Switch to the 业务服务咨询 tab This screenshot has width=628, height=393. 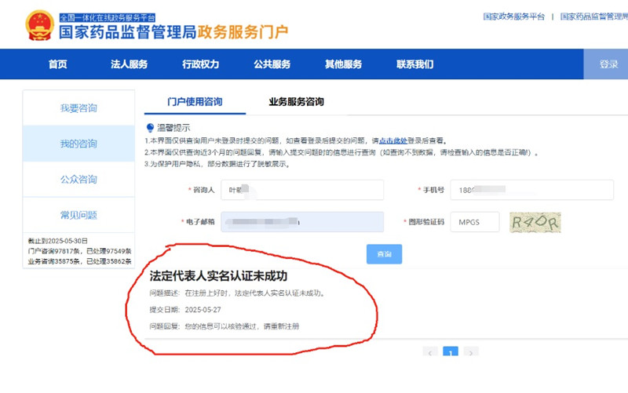click(x=296, y=102)
